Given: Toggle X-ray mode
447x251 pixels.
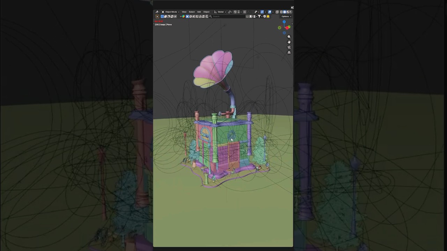Looking at the screenshot, I should [277, 12].
